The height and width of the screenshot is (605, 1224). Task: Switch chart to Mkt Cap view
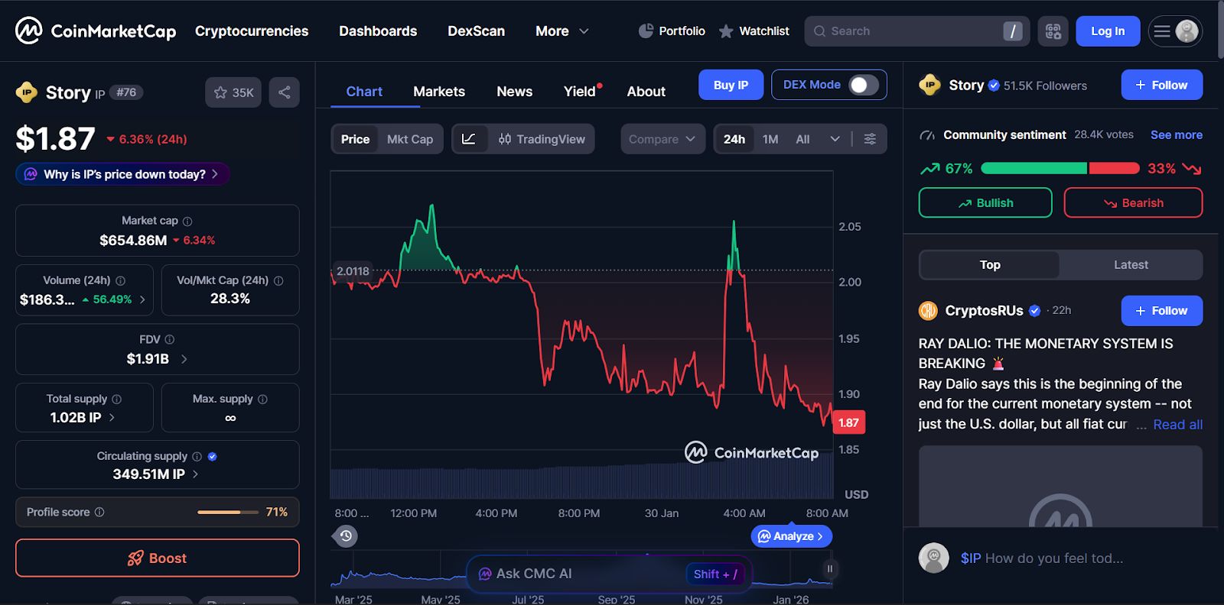pos(410,139)
